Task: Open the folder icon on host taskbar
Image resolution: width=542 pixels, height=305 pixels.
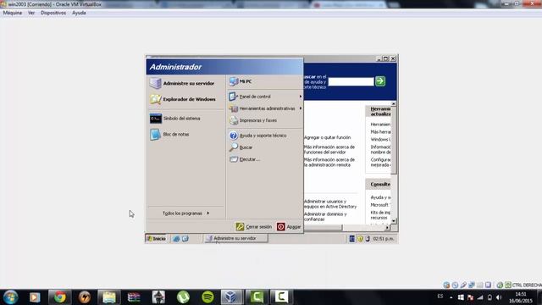Action: click(x=109, y=297)
